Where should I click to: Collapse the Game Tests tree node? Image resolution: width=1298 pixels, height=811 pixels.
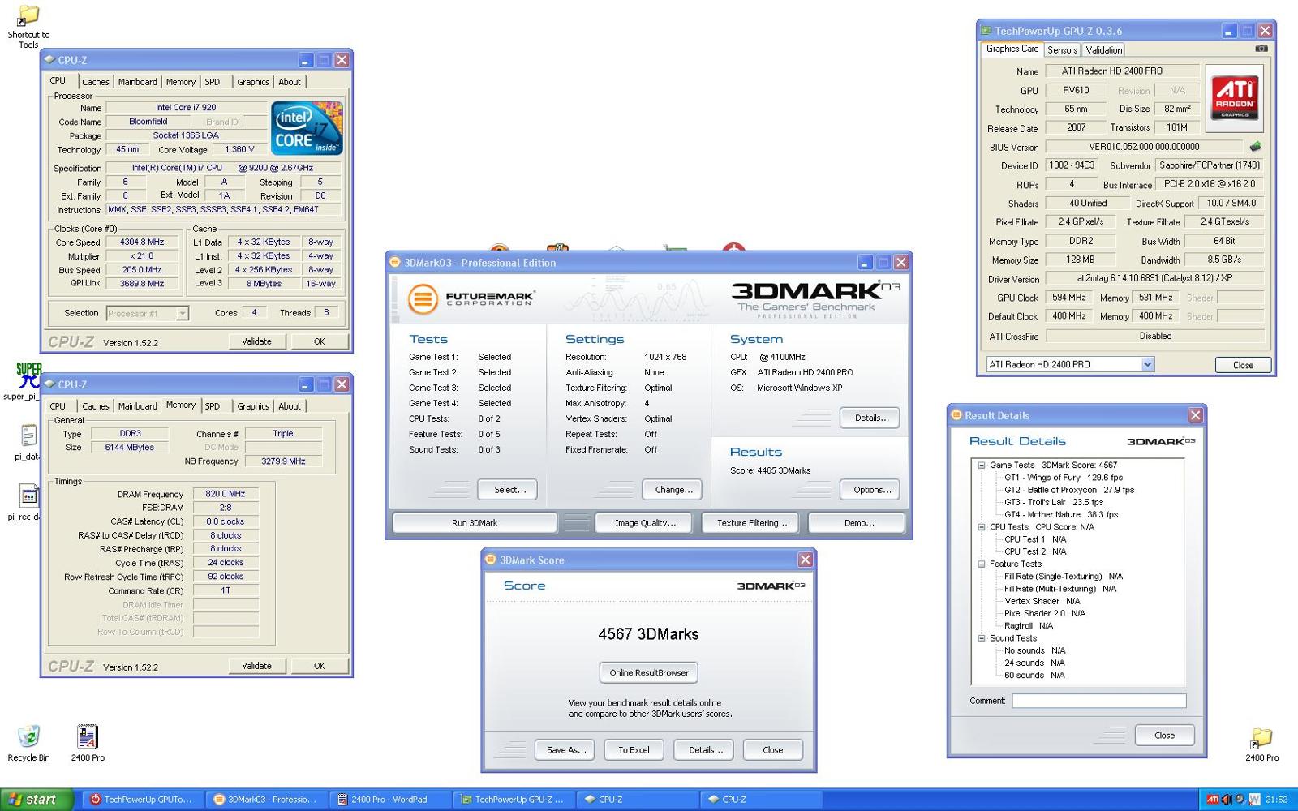(981, 466)
